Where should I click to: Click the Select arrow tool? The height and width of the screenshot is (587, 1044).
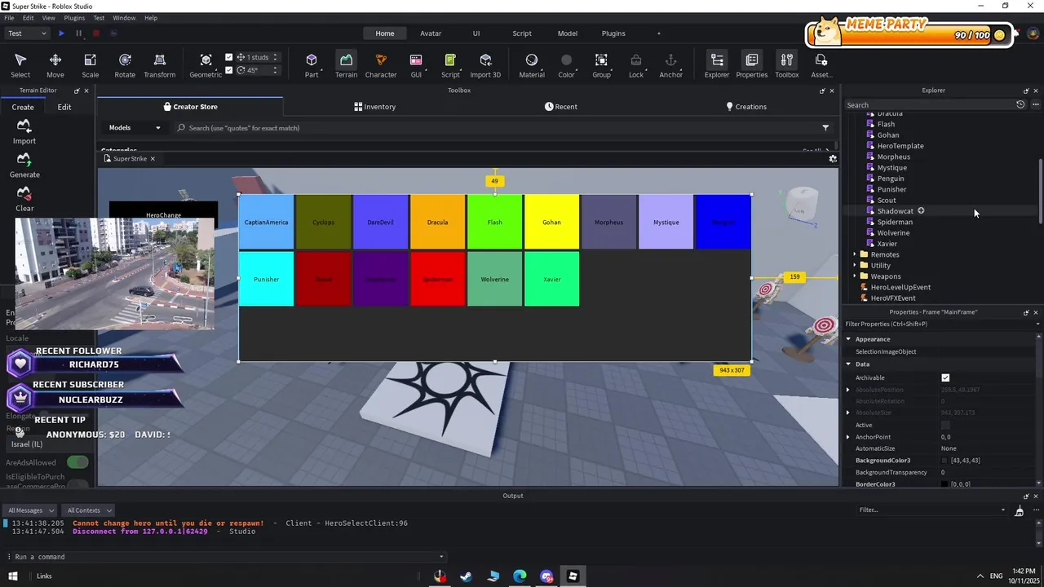click(x=20, y=65)
